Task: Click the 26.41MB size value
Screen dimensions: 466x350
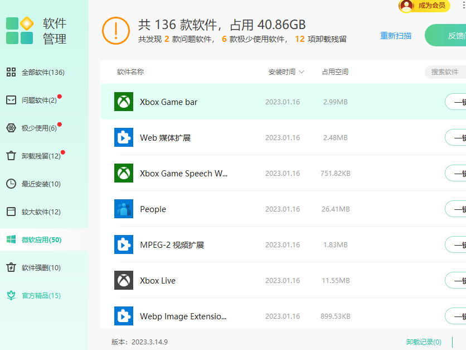Action: (336, 209)
